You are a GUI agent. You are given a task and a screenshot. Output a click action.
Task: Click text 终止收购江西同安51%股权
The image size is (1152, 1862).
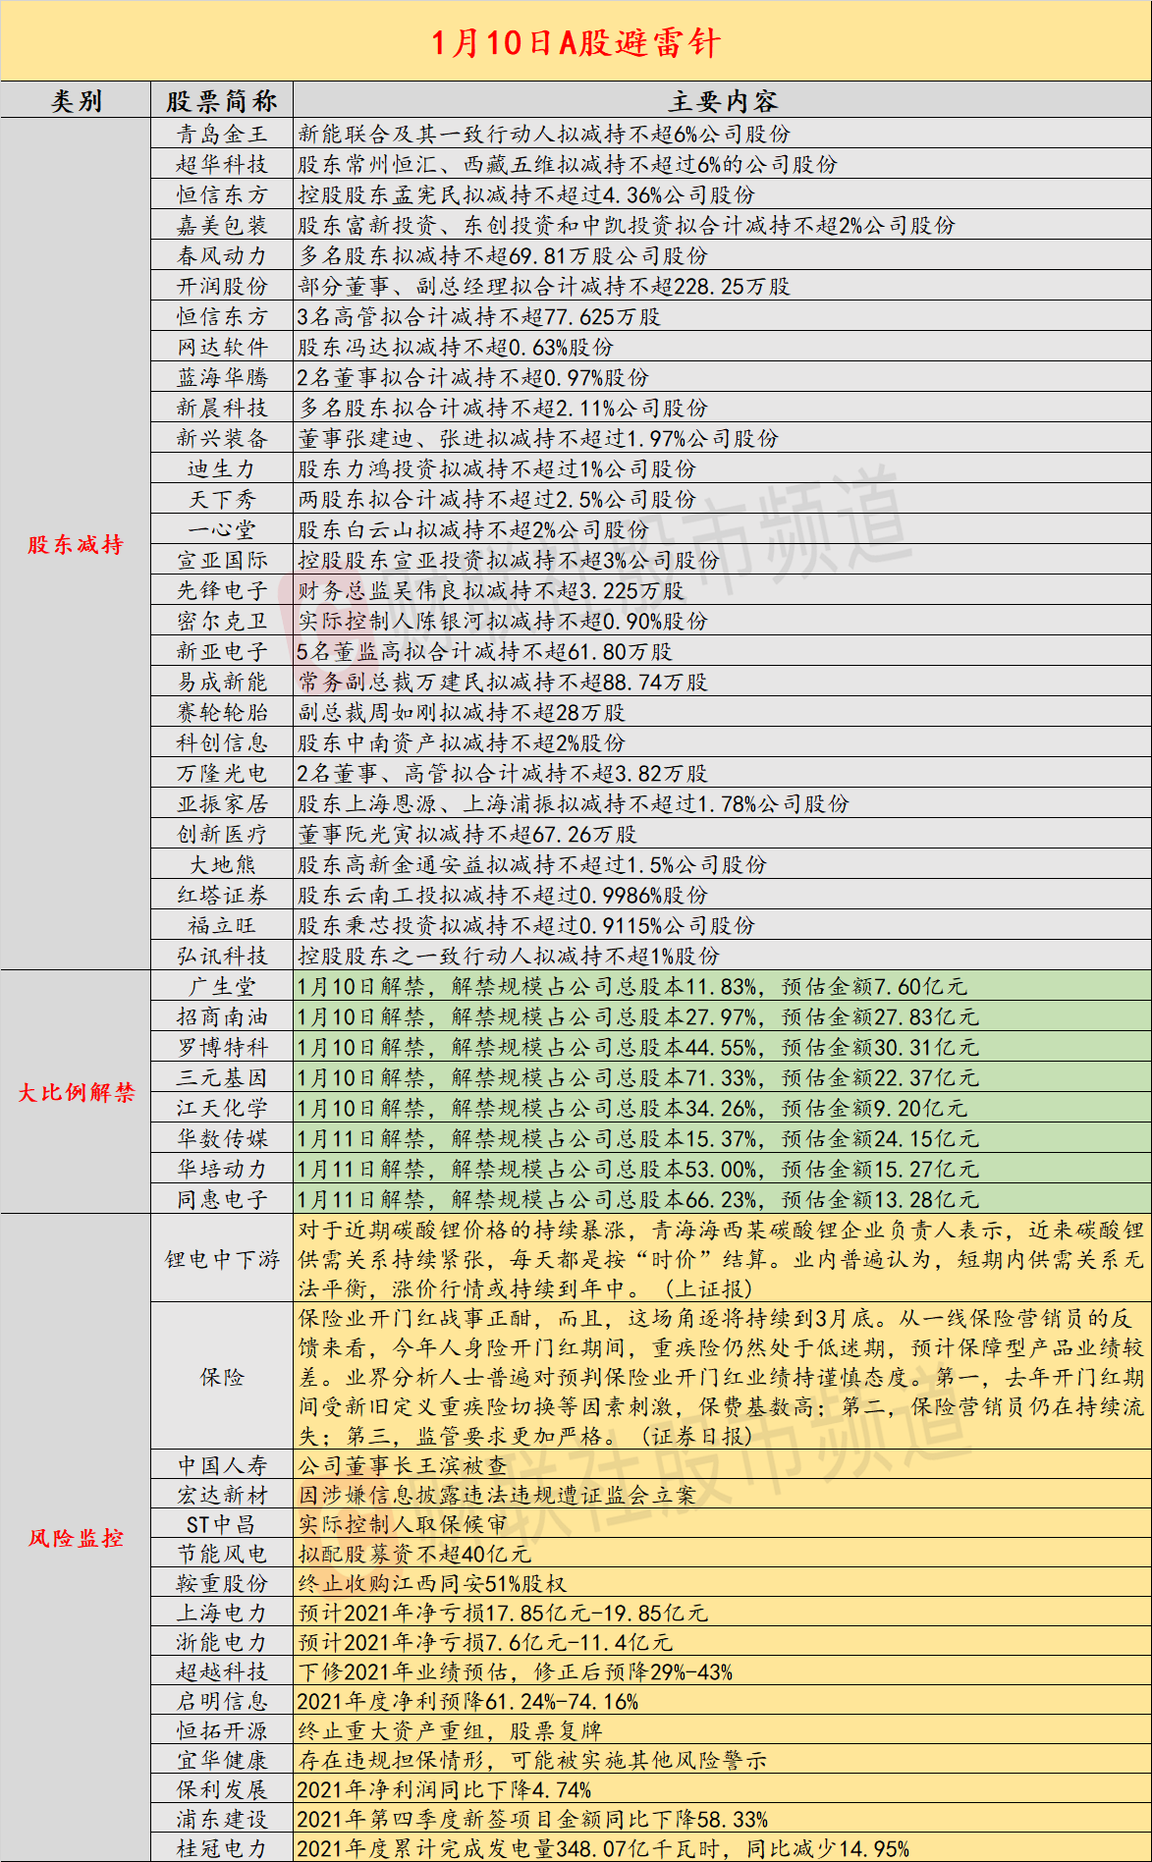(x=432, y=1583)
